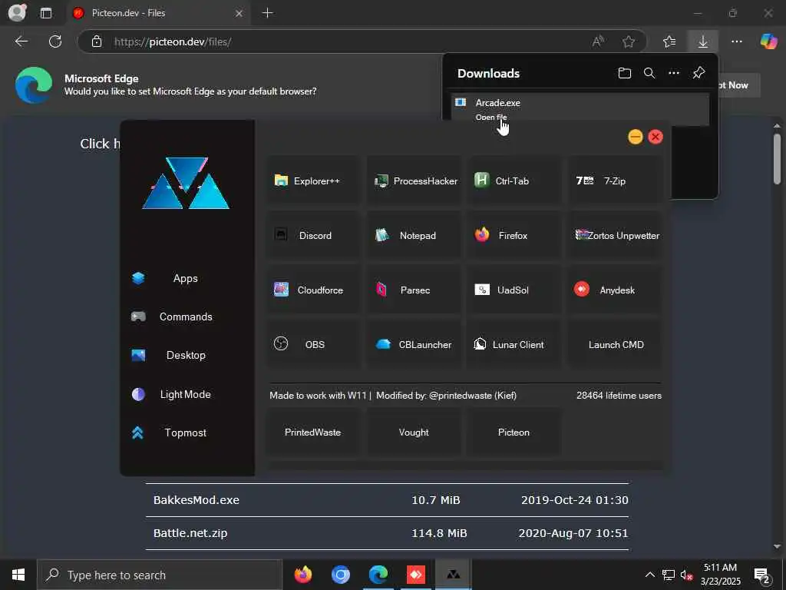Viewport: 786px width, 590px height.
Task: Launch Lunar Client tile
Action: coord(514,345)
